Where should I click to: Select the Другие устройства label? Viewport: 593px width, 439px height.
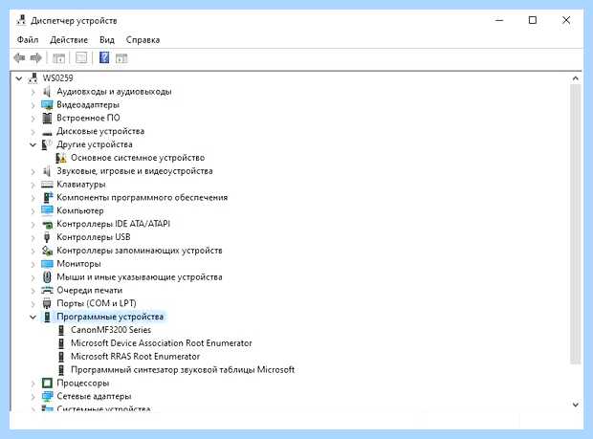pos(95,144)
